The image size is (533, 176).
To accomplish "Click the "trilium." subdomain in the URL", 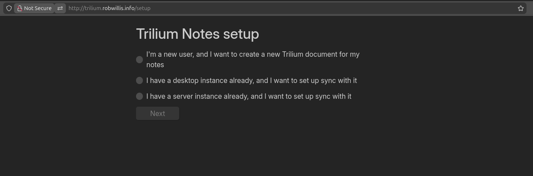I will [93, 8].
